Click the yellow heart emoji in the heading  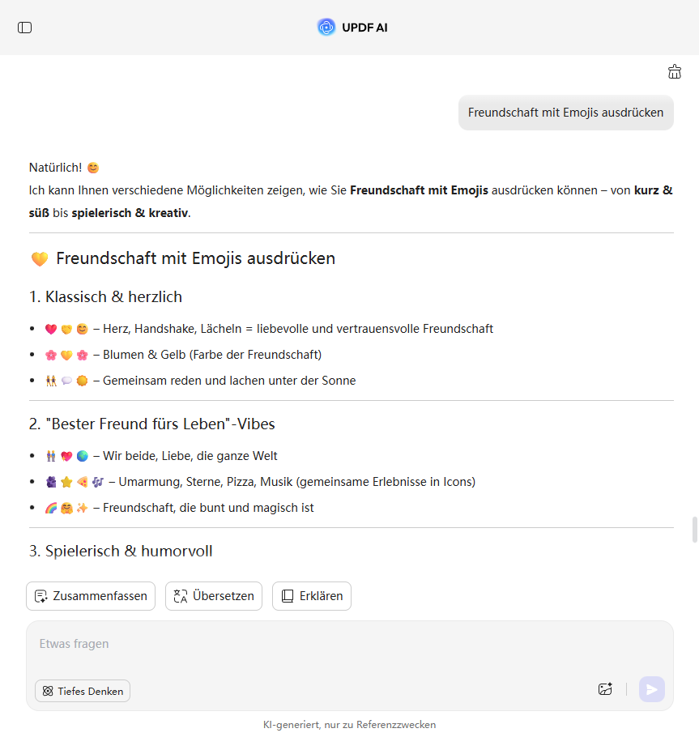pos(40,259)
